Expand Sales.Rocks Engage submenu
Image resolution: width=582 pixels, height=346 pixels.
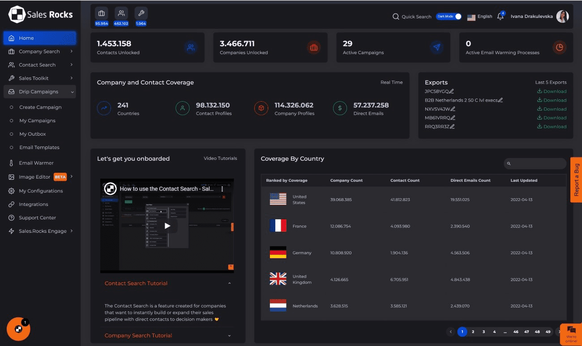[x=72, y=231]
